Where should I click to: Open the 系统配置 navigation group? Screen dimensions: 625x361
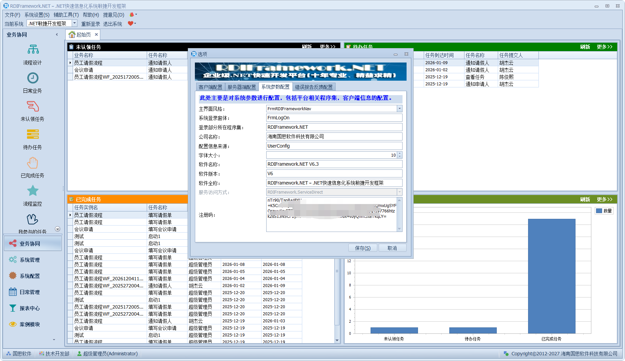point(30,276)
